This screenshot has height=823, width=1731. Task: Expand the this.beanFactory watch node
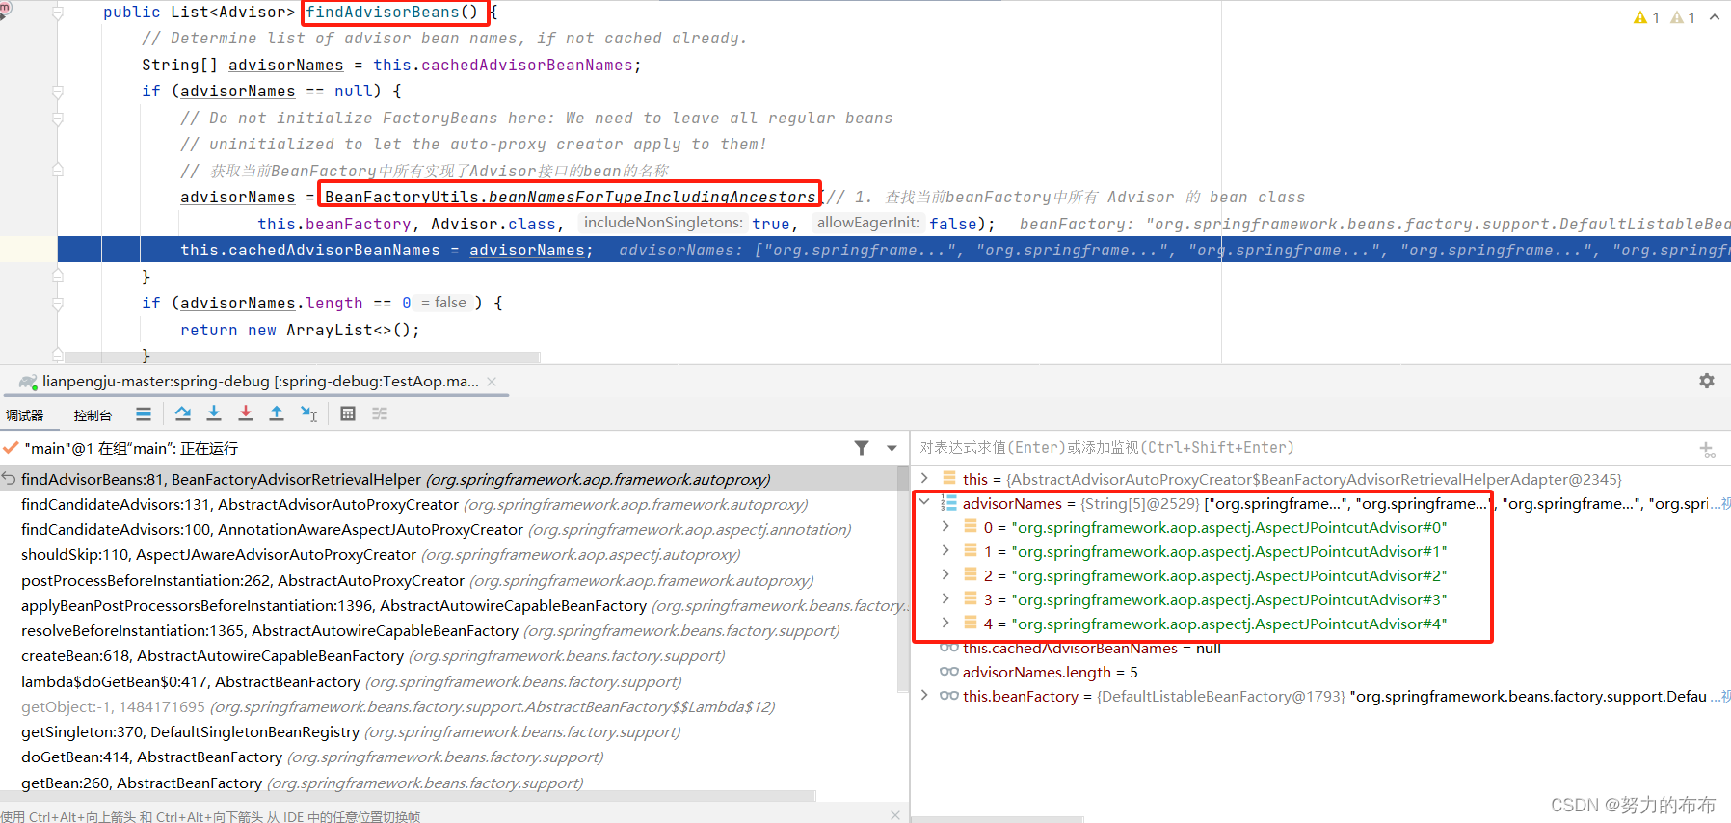(x=924, y=695)
